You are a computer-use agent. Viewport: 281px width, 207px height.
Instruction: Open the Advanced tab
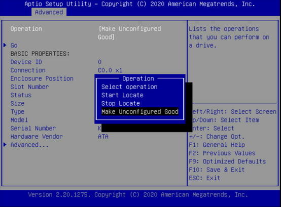(x=49, y=12)
